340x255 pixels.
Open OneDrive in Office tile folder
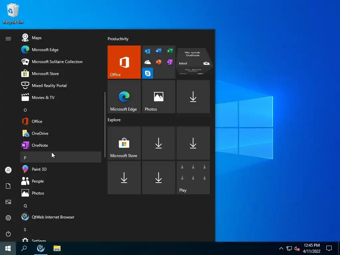pyautogui.click(x=147, y=62)
